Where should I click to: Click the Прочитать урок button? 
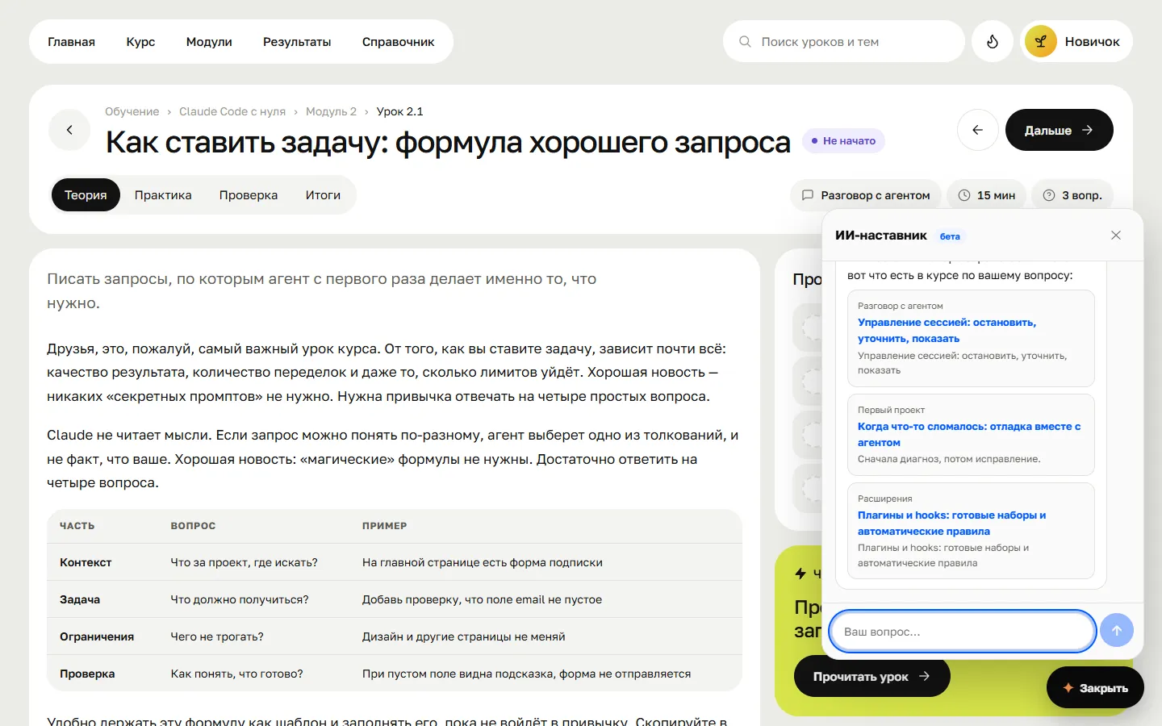(871, 676)
